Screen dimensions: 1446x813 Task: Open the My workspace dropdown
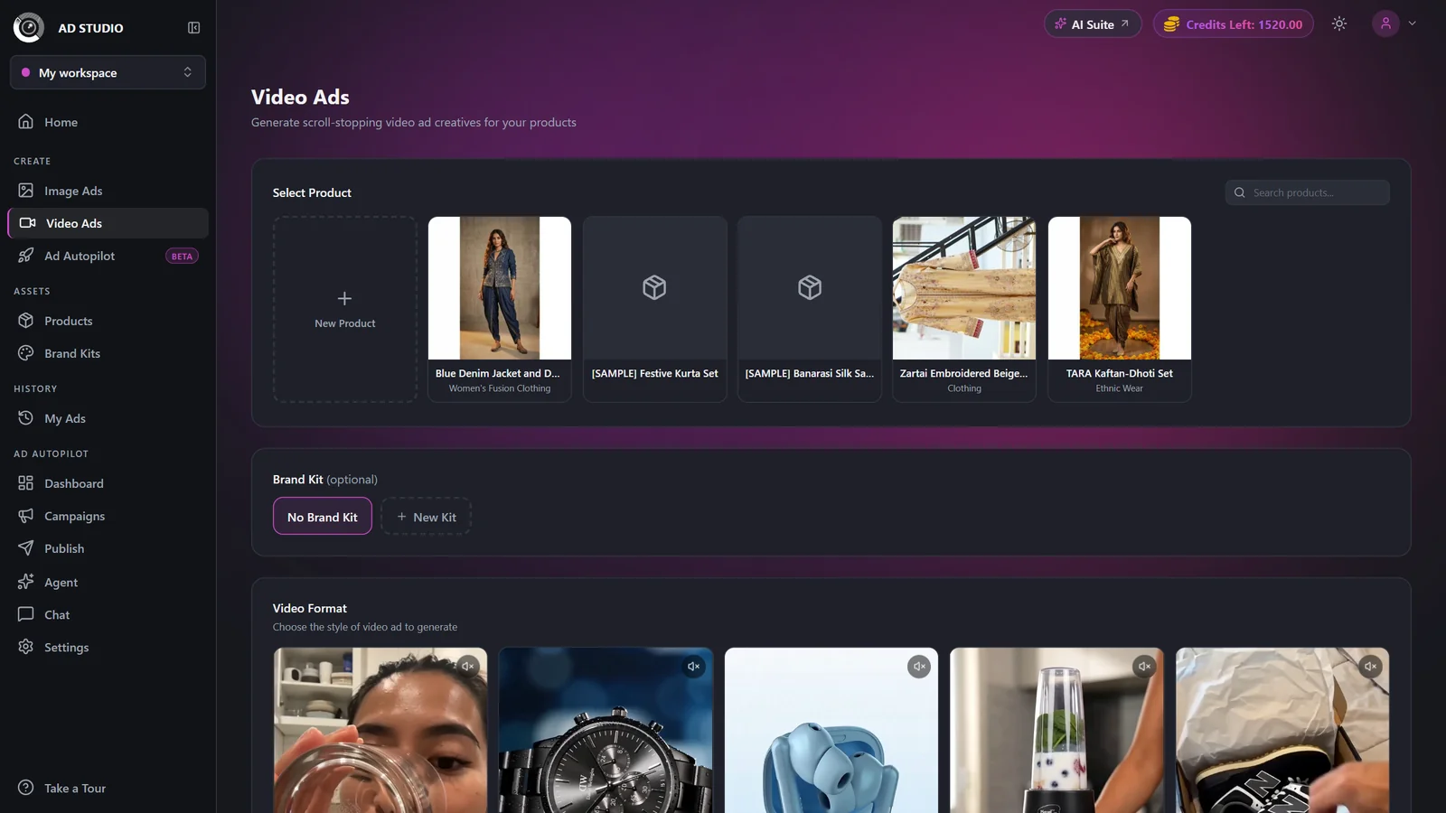point(108,72)
